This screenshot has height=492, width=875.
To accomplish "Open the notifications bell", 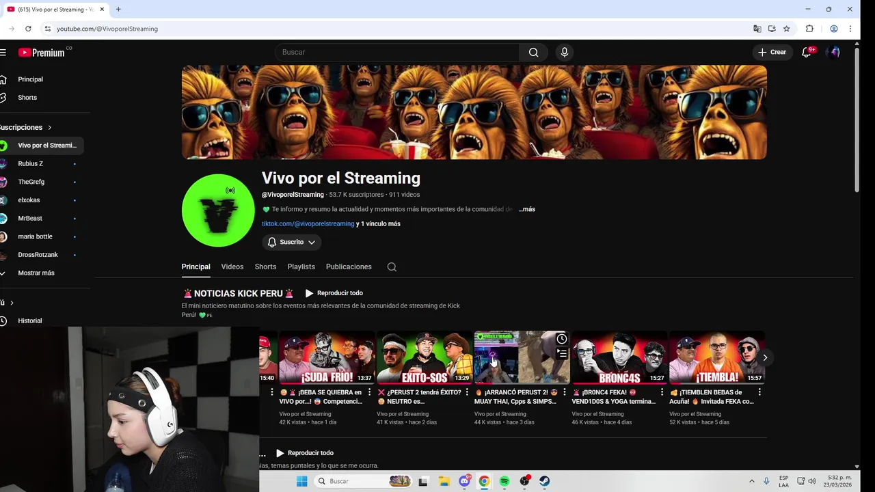I will pos(807,52).
